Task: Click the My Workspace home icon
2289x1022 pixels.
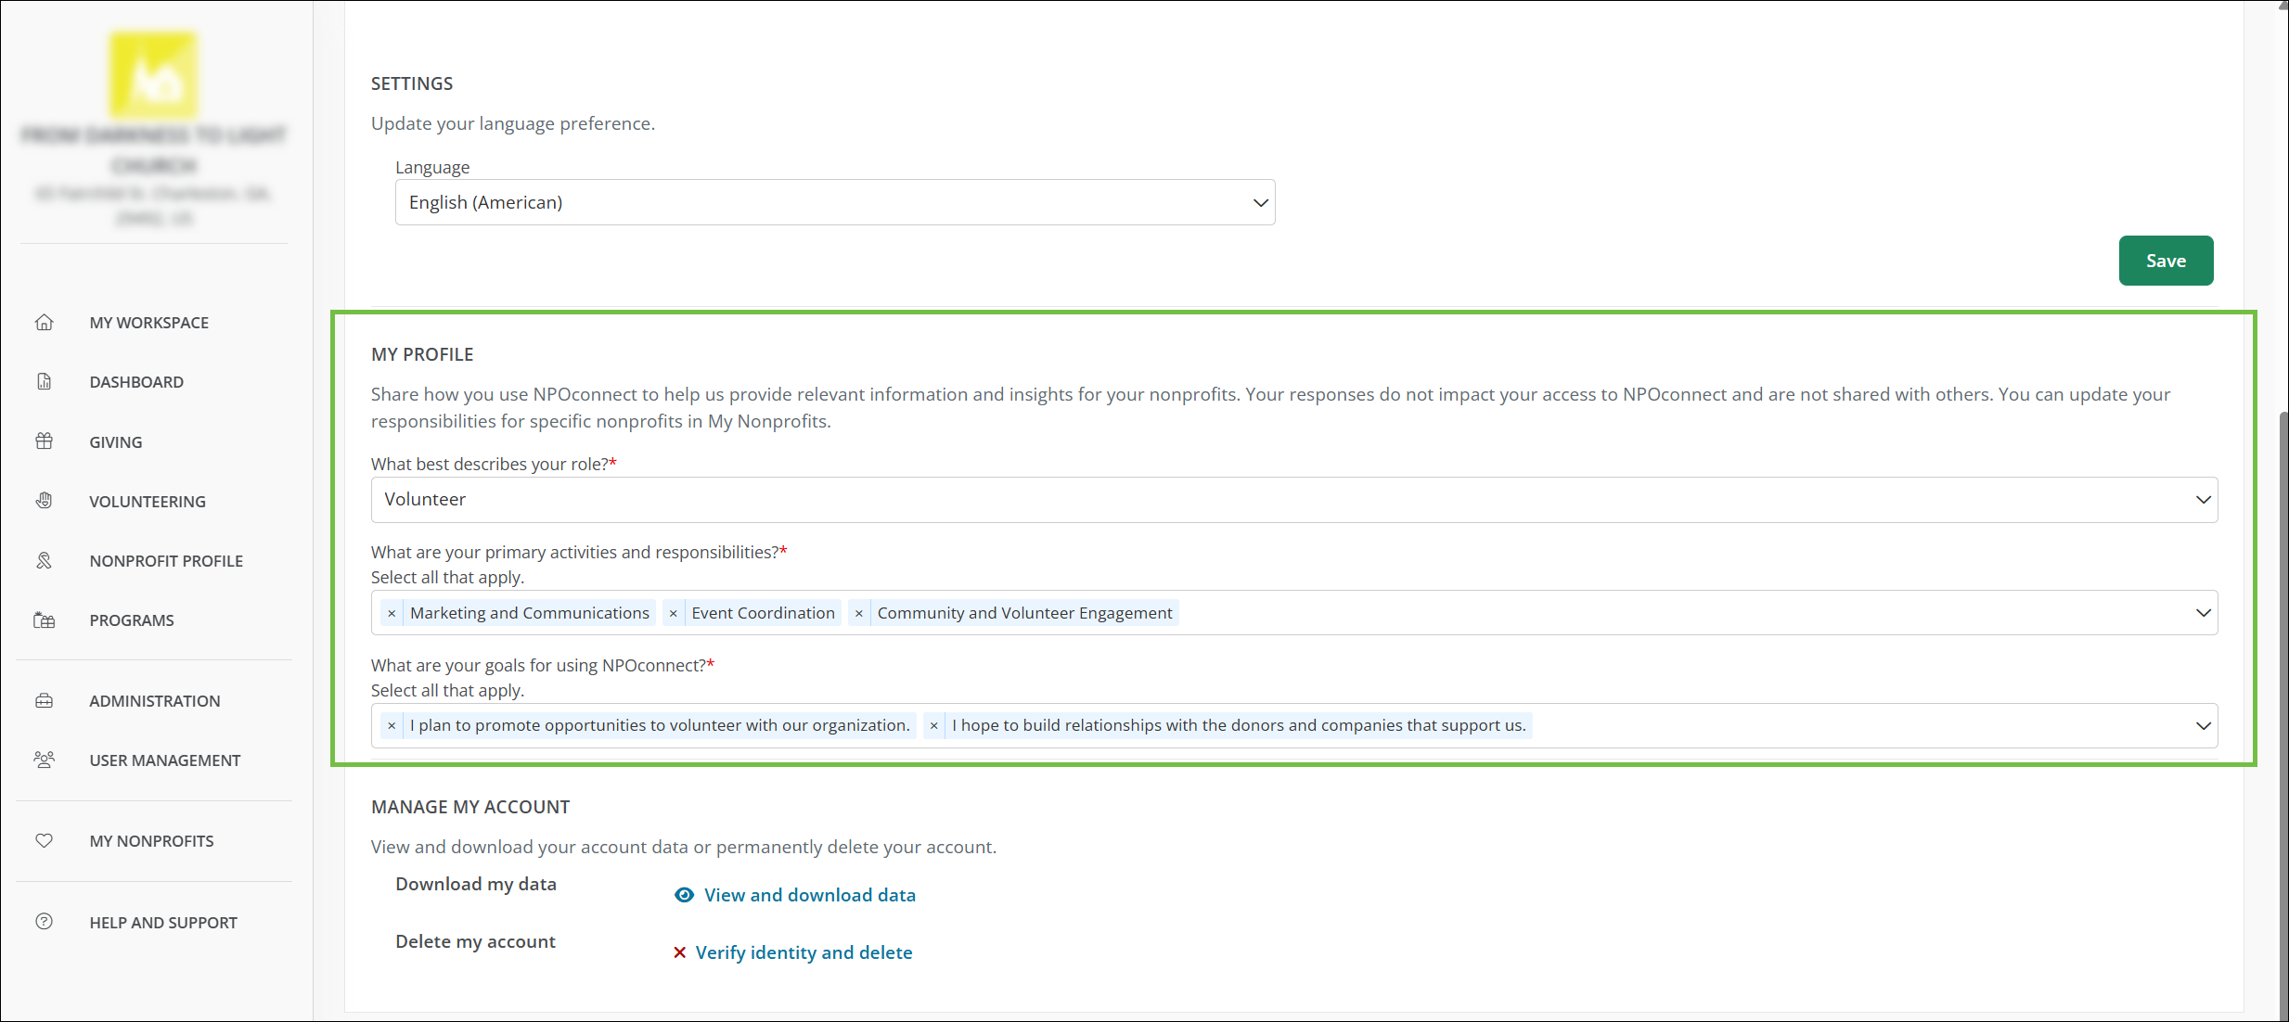Action: click(x=44, y=323)
